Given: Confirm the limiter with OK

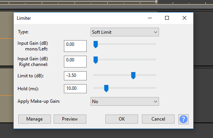Looking at the screenshot, I should coord(122,119).
